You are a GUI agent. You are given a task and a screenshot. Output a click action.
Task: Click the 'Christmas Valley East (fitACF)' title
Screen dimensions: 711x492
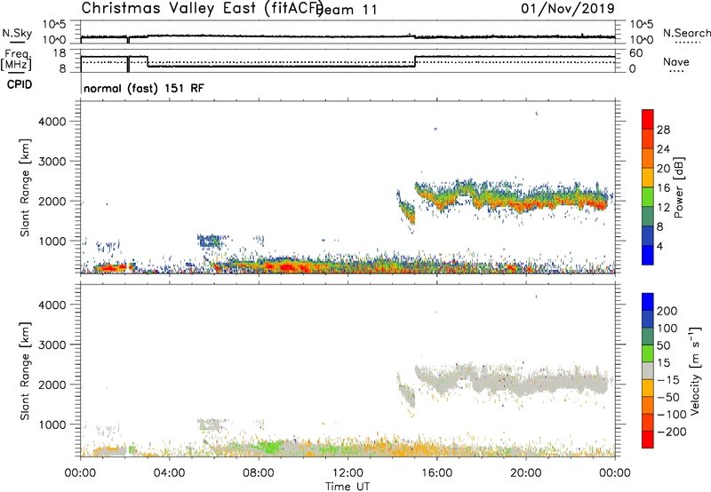coord(202,8)
